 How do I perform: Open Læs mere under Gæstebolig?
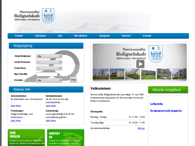(x=51, y=121)
